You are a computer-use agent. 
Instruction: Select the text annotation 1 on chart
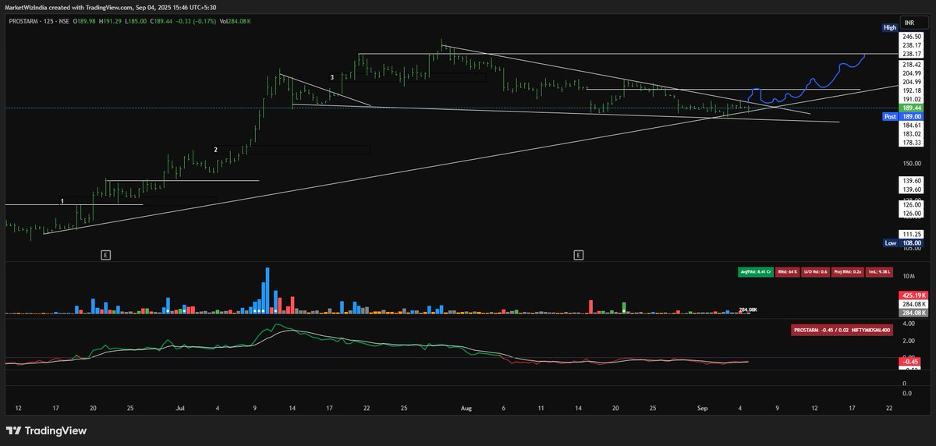(62, 201)
